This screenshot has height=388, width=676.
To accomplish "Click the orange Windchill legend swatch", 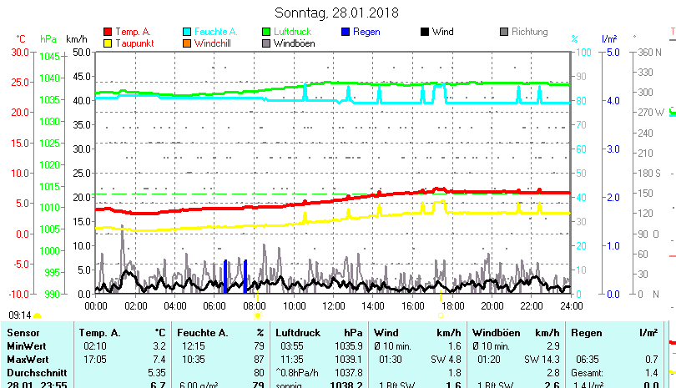I will point(187,43).
